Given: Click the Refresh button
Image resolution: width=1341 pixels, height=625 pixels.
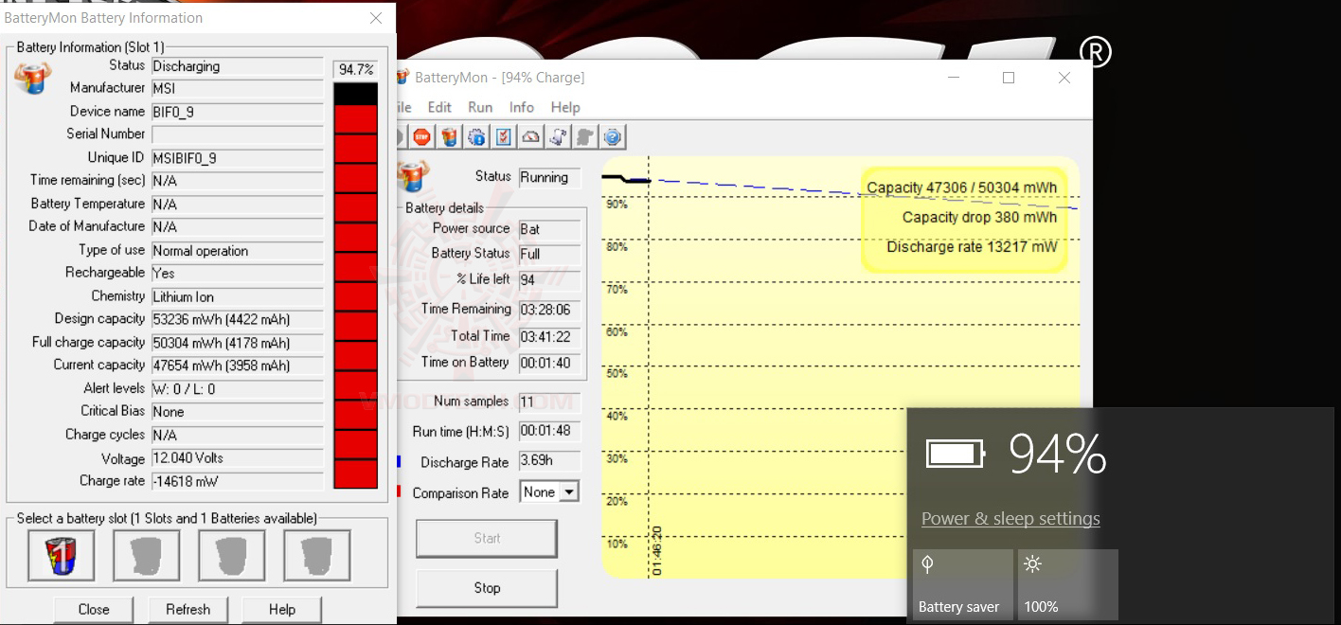Looking at the screenshot, I should click(188, 609).
